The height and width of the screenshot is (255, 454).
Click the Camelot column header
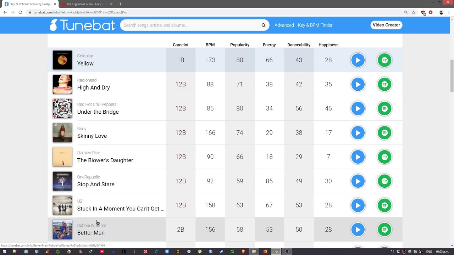point(181,45)
